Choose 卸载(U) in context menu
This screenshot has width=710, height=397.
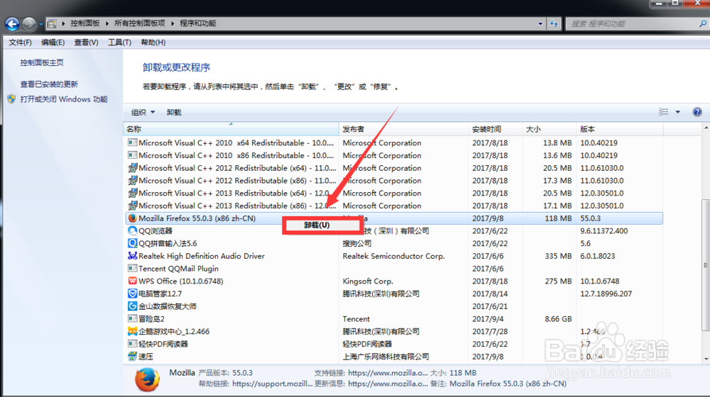pyautogui.click(x=322, y=225)
